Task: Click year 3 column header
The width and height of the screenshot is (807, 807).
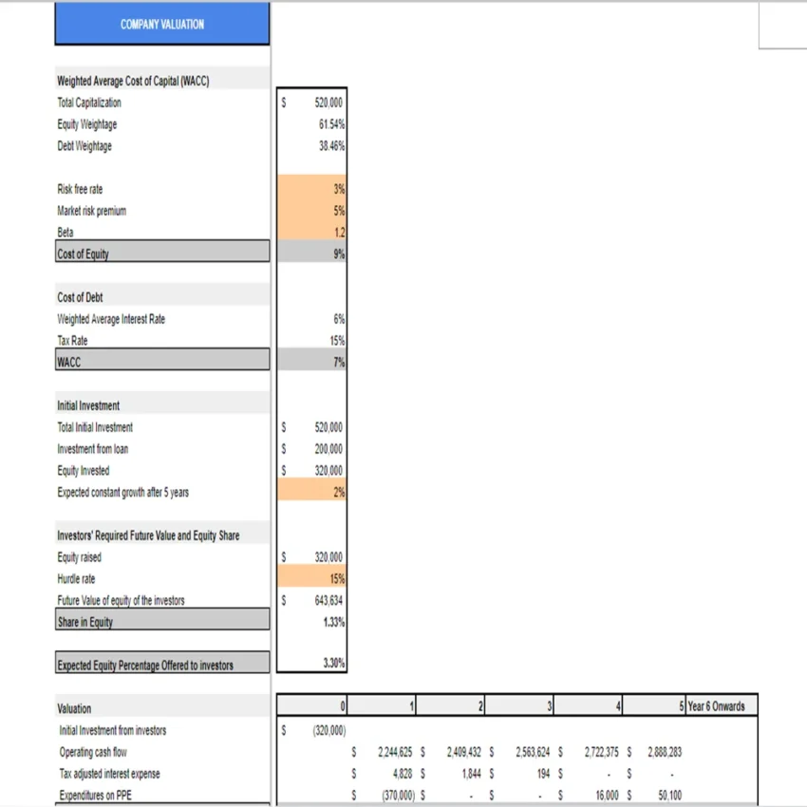Action: point(519,705)
